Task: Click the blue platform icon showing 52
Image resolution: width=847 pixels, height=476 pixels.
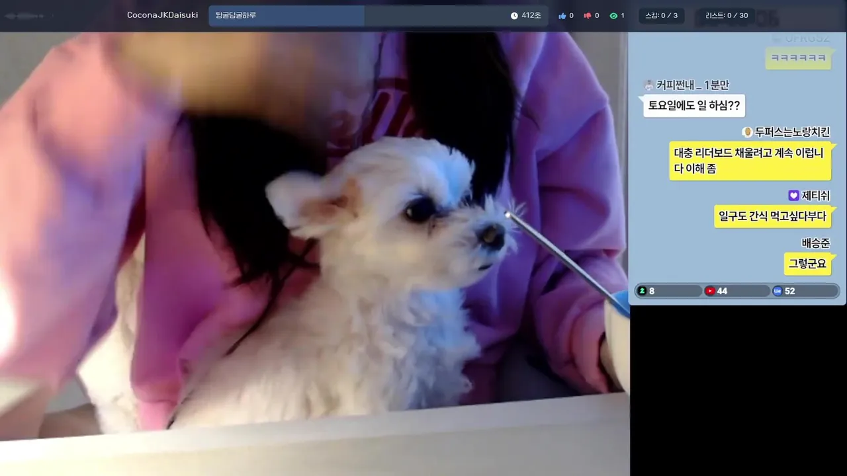Action: (x=778, y=291)
